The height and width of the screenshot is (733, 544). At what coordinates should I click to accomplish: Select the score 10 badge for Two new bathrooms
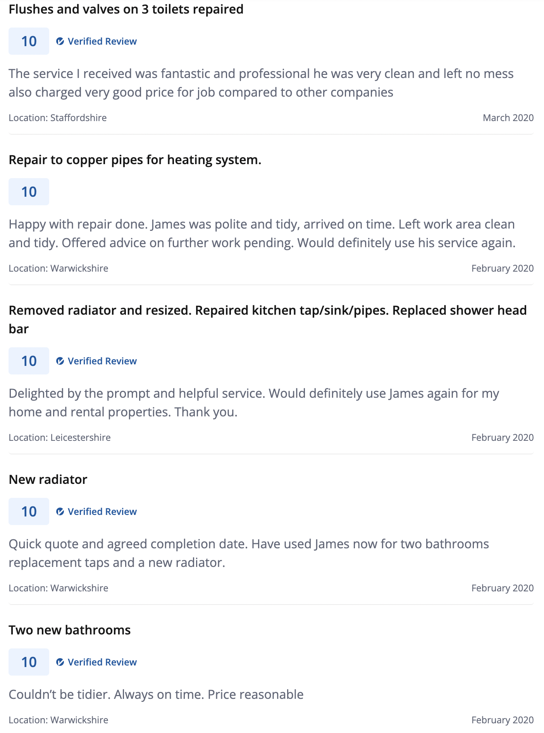[x=29, y=662]
